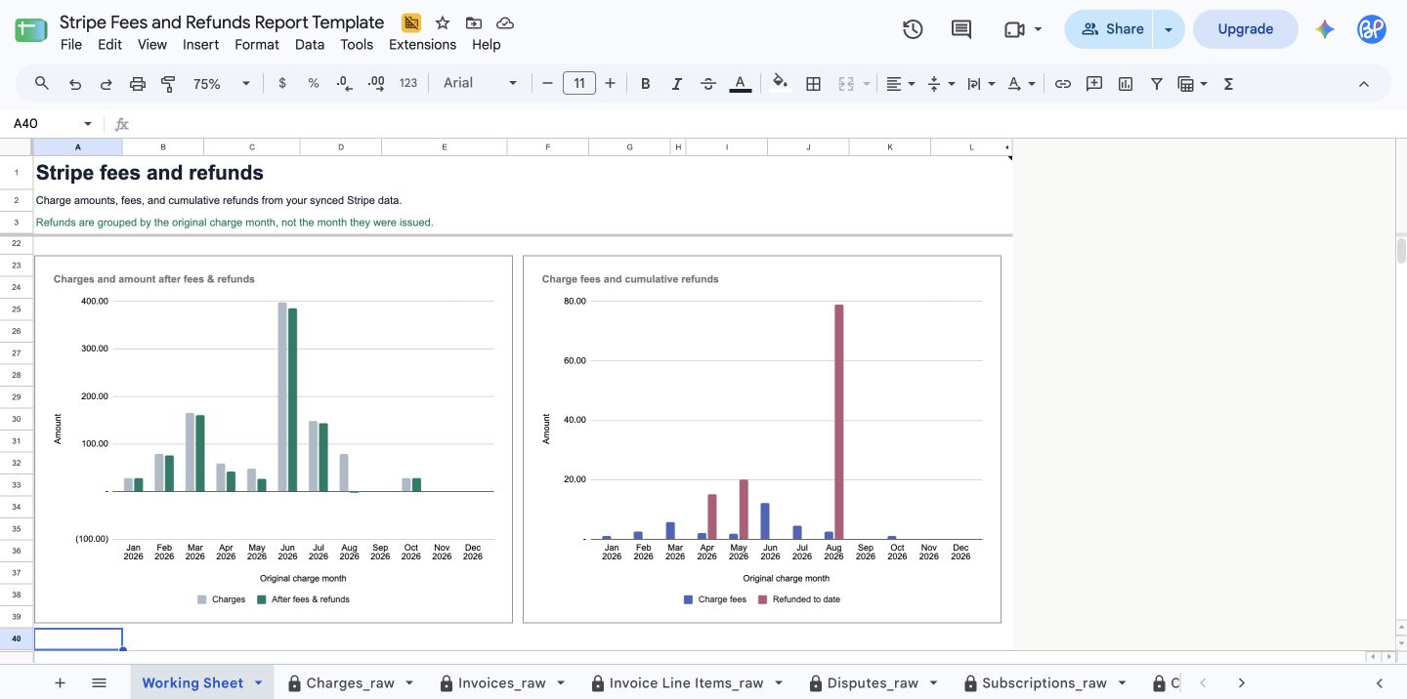
Task: Open the File menu
Action: 71,44
